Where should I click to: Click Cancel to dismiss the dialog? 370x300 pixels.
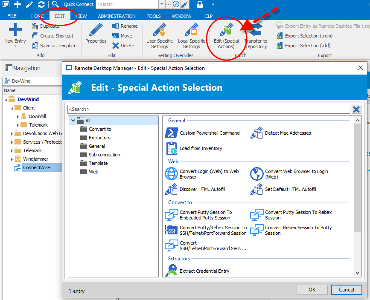pos(347,289)
